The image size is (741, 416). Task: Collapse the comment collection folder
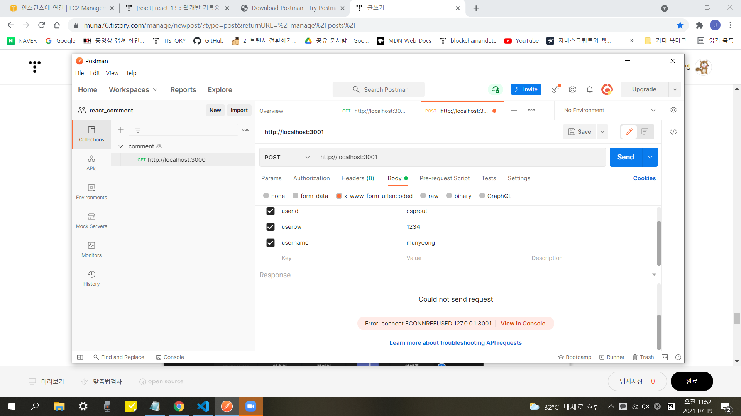click(x=121, y=146)
